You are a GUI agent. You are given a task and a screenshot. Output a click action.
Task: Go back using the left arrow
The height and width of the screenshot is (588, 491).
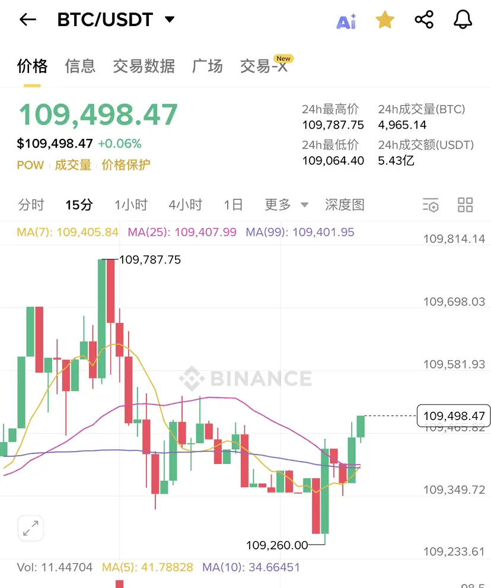[x=28, y=20]
